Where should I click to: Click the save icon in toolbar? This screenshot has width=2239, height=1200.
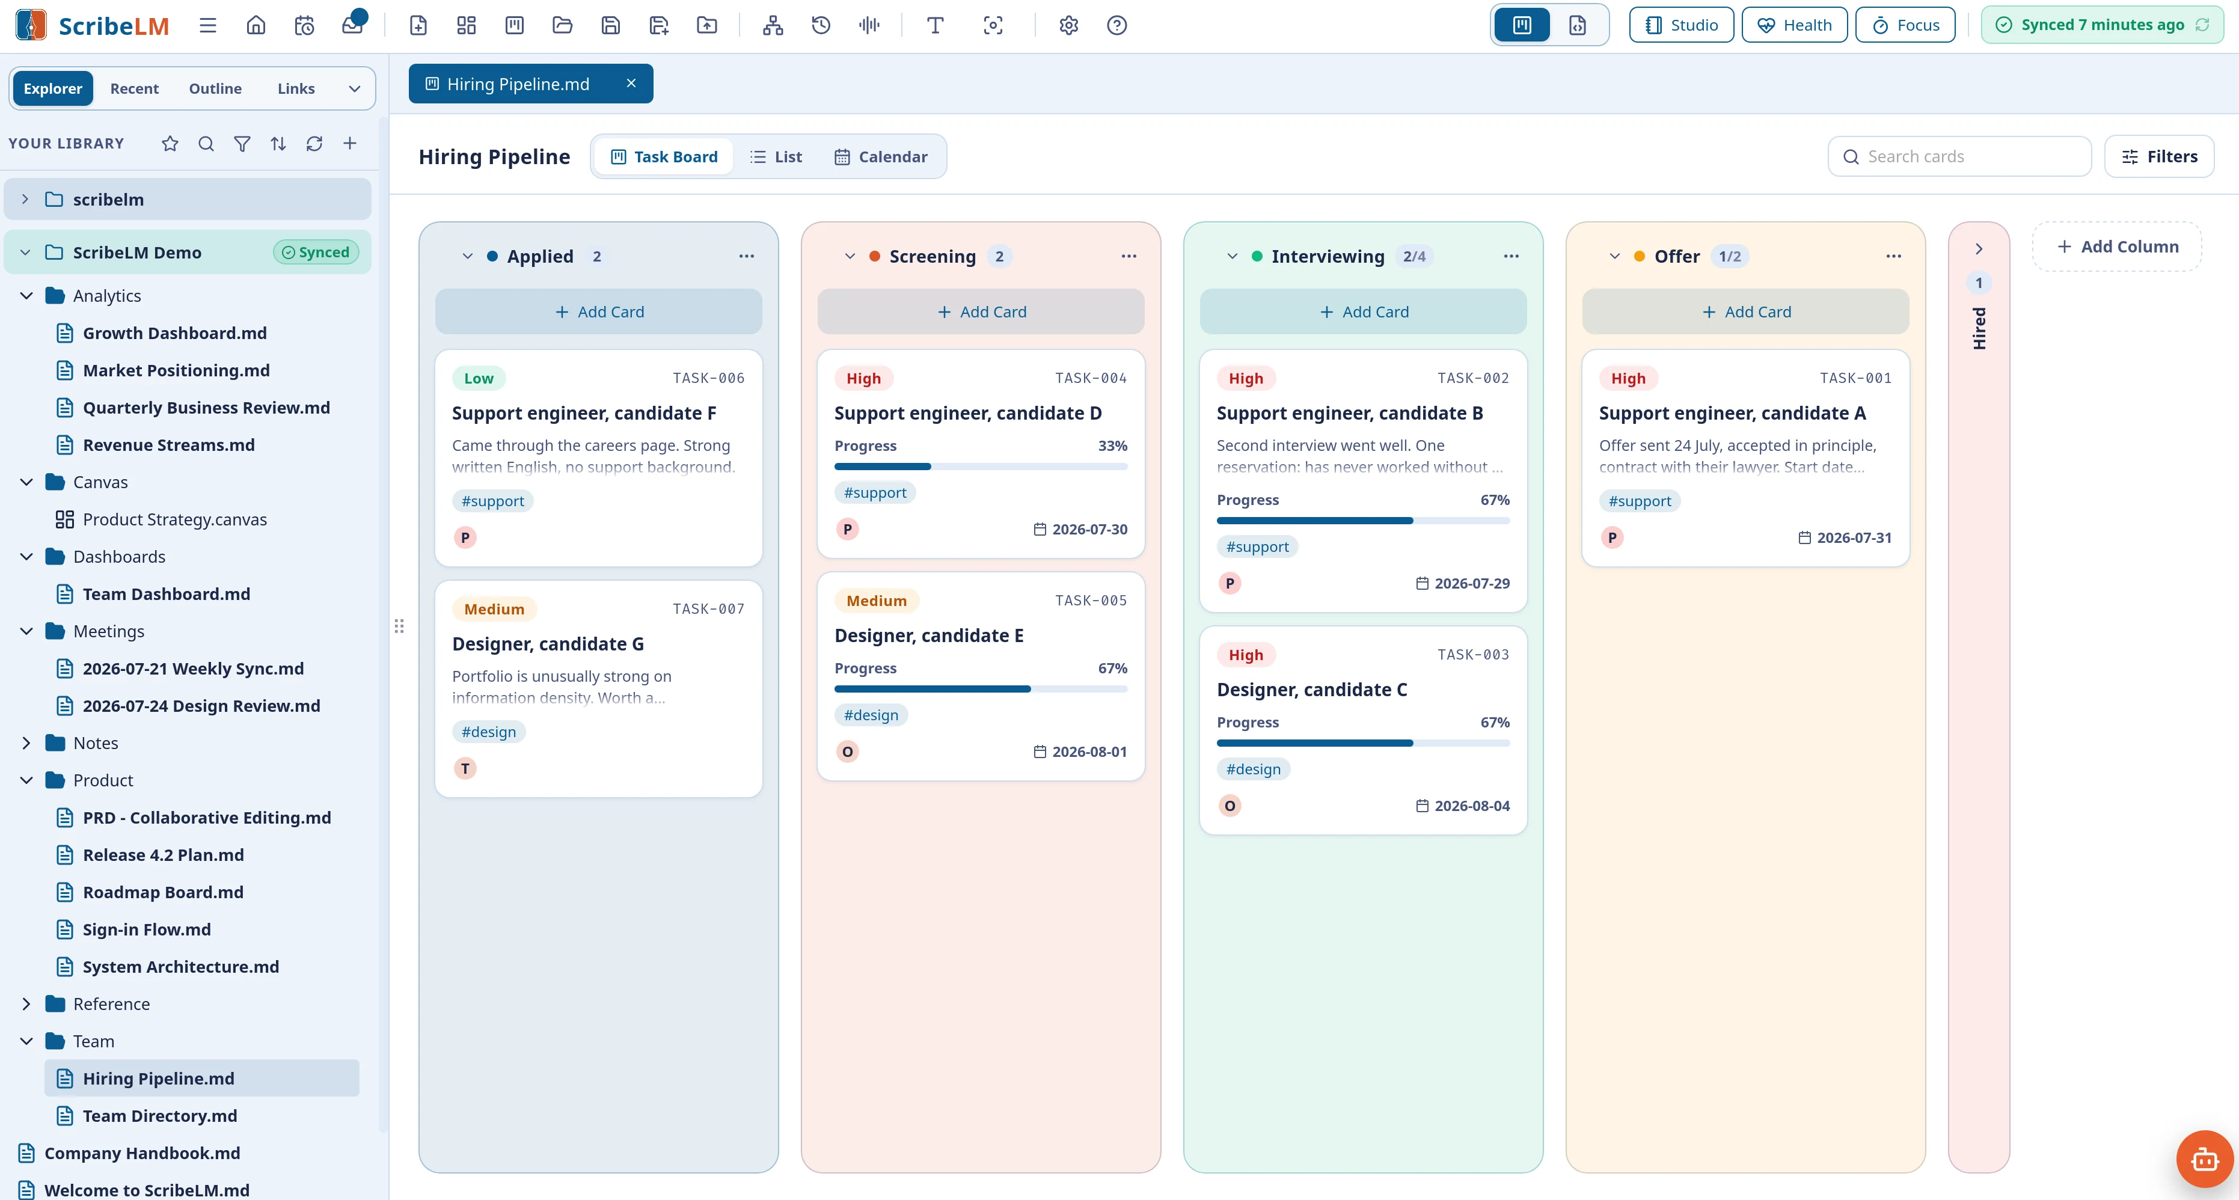tap(611, 25)
